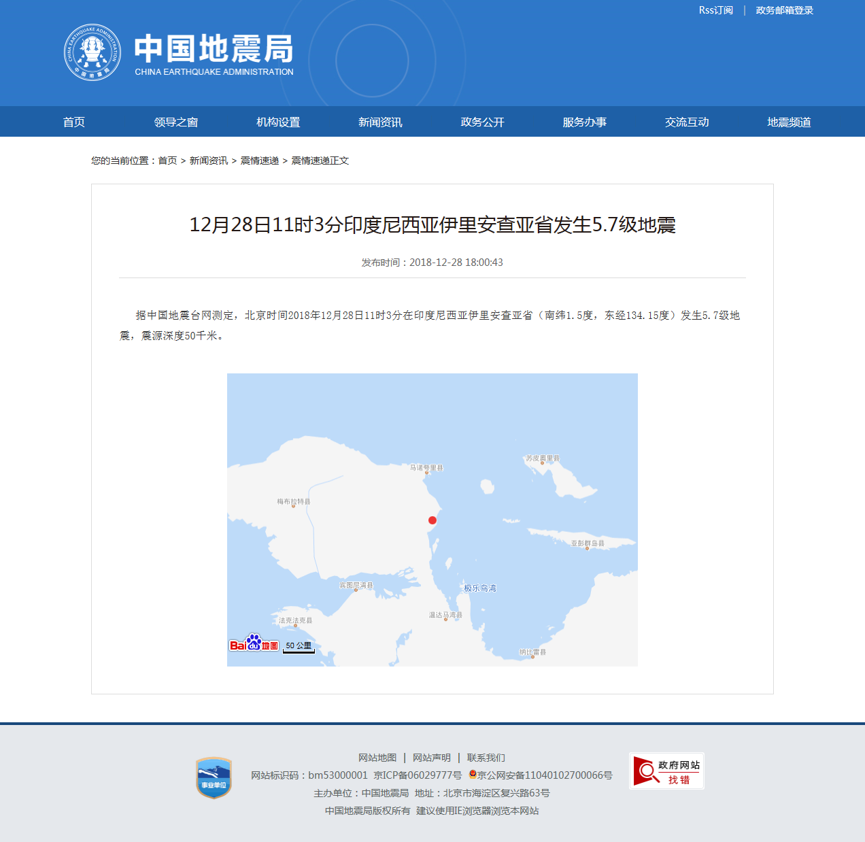This screenshot has width=865, height=842.
Task: Click the 政府网站找错 badge
Action: [x=666, y=771]
